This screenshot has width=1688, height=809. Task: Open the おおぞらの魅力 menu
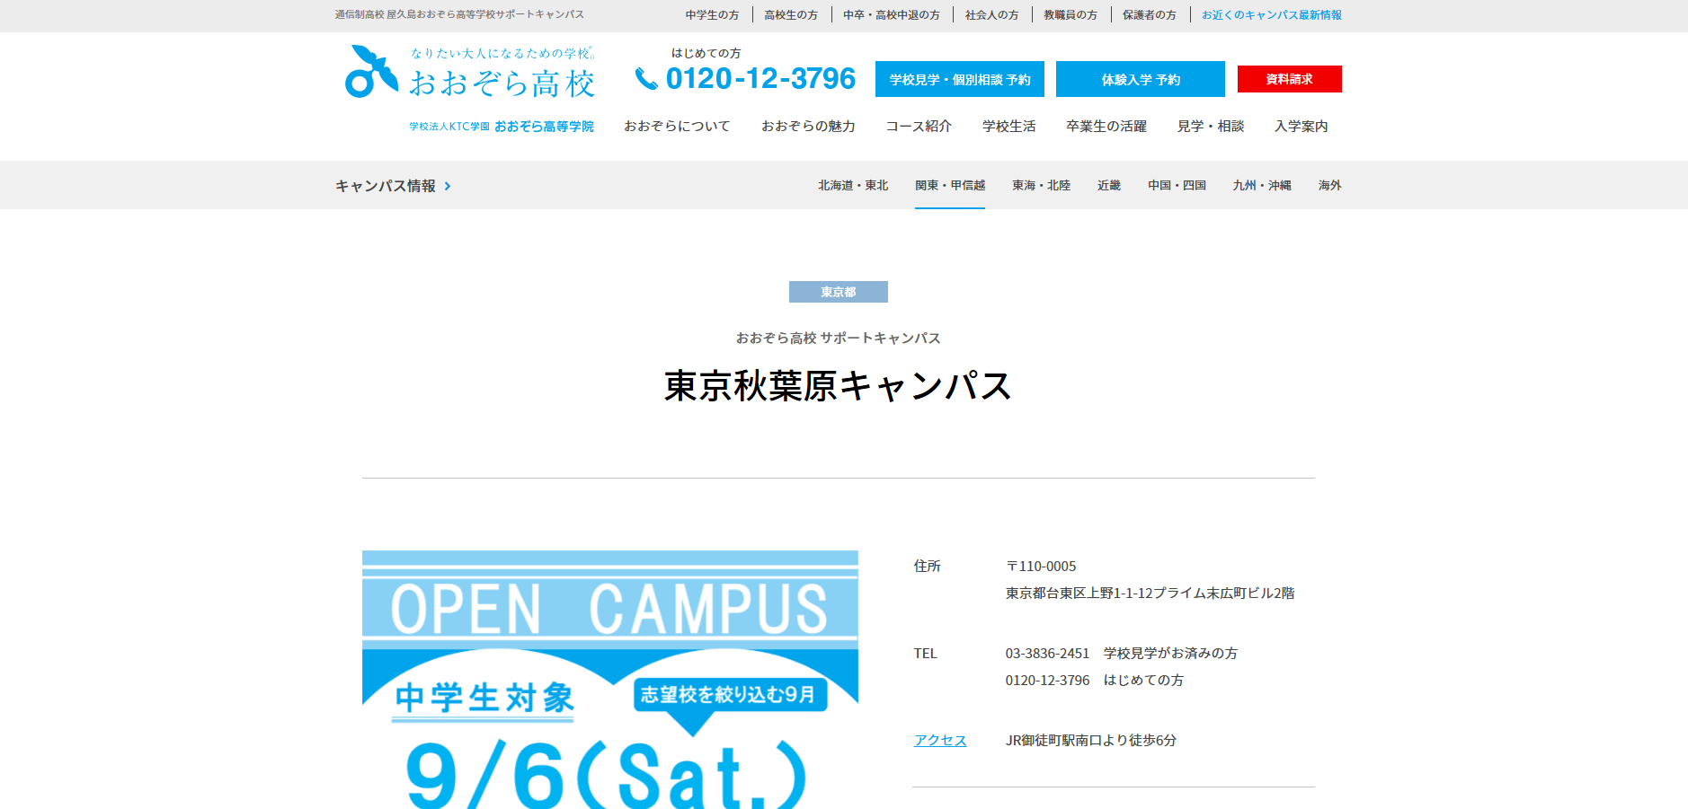click(x=808, y=127)
